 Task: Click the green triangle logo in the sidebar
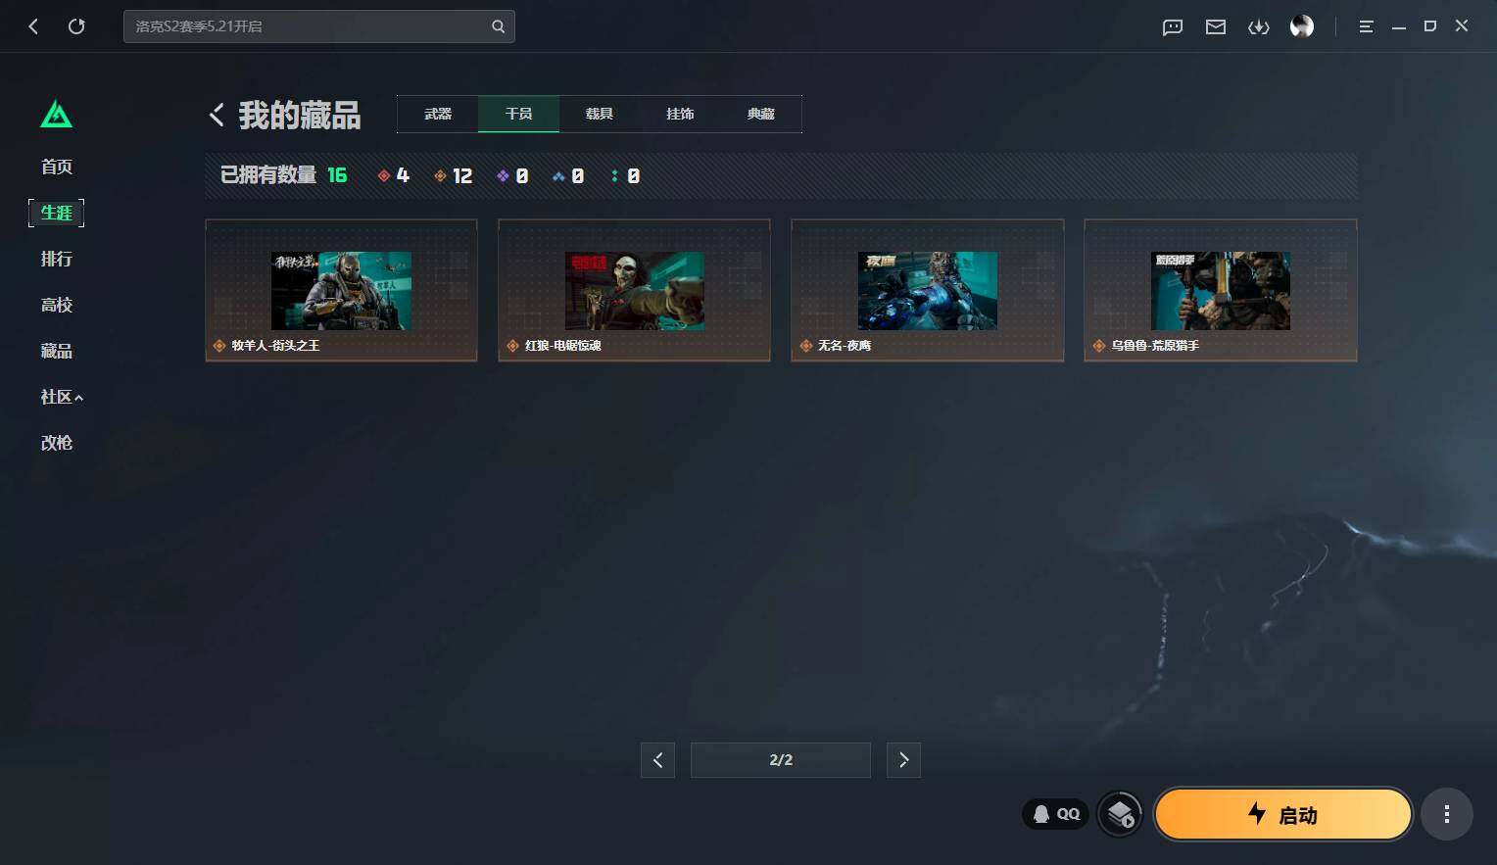pos(56,115)
